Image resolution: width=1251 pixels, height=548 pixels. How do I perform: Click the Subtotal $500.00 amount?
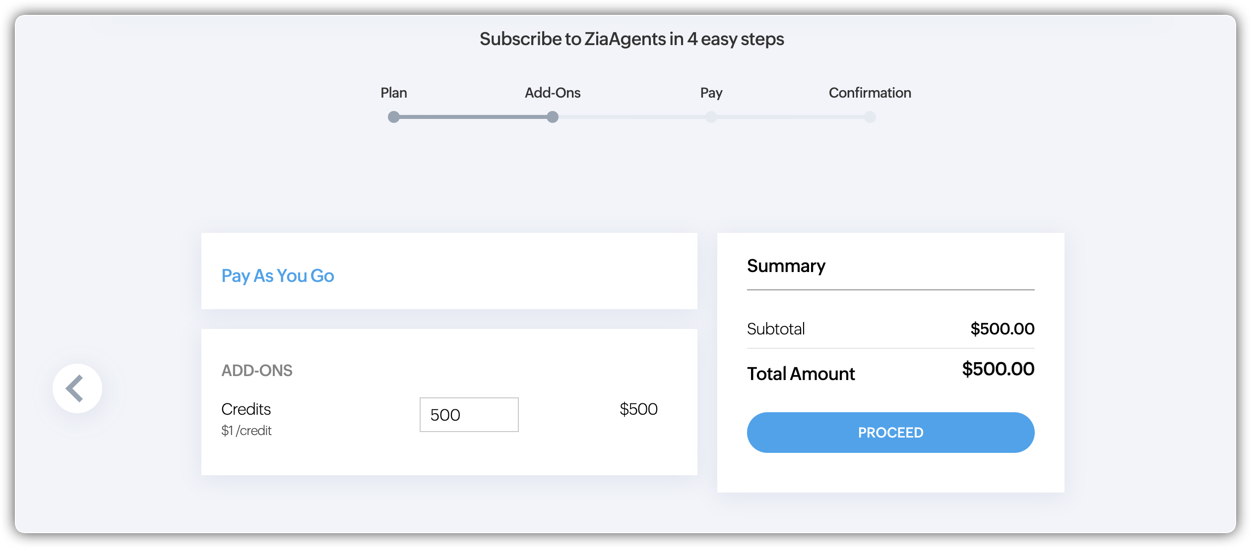point(1002,329)
